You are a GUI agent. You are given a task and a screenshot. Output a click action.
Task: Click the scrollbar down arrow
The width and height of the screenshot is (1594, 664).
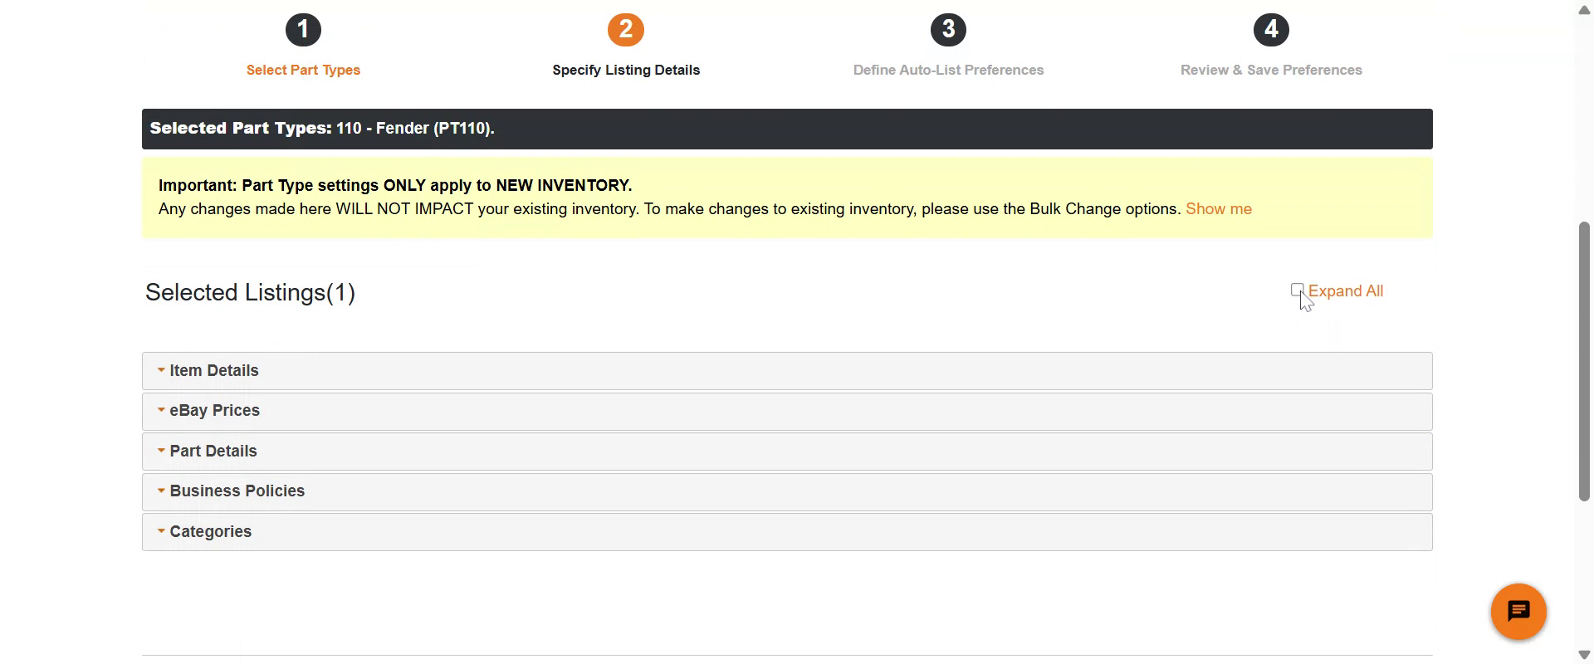click(x=1584, y=654)
